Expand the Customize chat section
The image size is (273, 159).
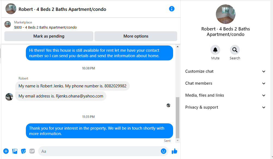coord(225,71)
